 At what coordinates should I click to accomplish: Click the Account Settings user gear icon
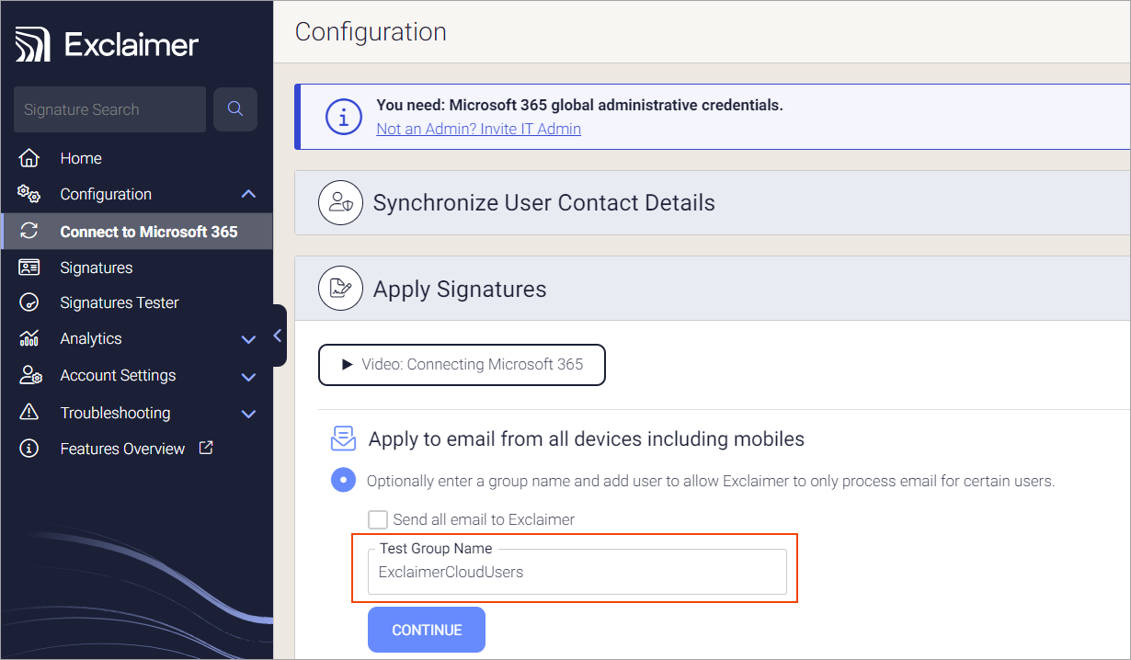point(29,375)
